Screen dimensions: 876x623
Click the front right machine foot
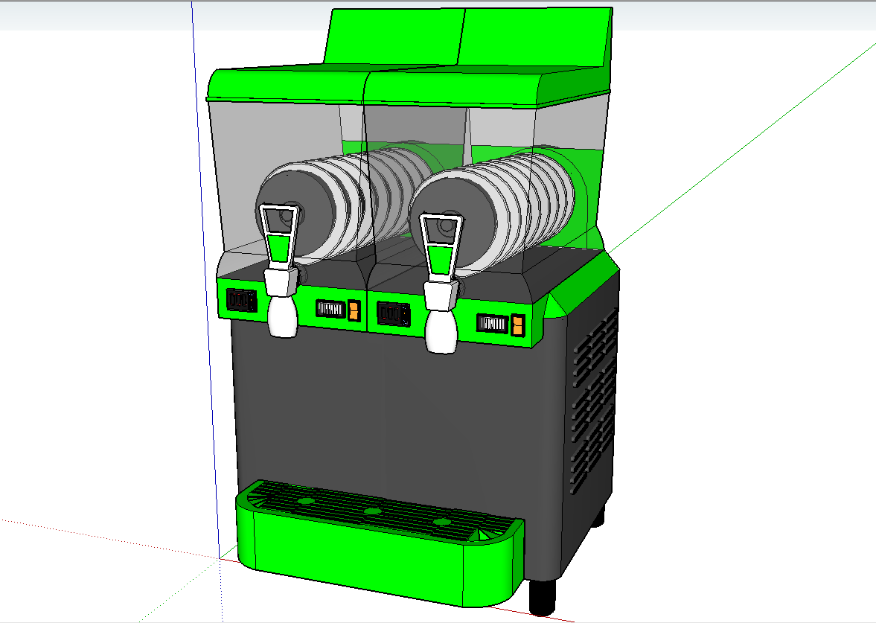click(x=543, y=595)
